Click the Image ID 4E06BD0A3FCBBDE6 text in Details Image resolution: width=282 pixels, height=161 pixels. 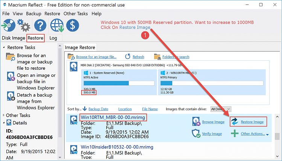coord(29,137)
